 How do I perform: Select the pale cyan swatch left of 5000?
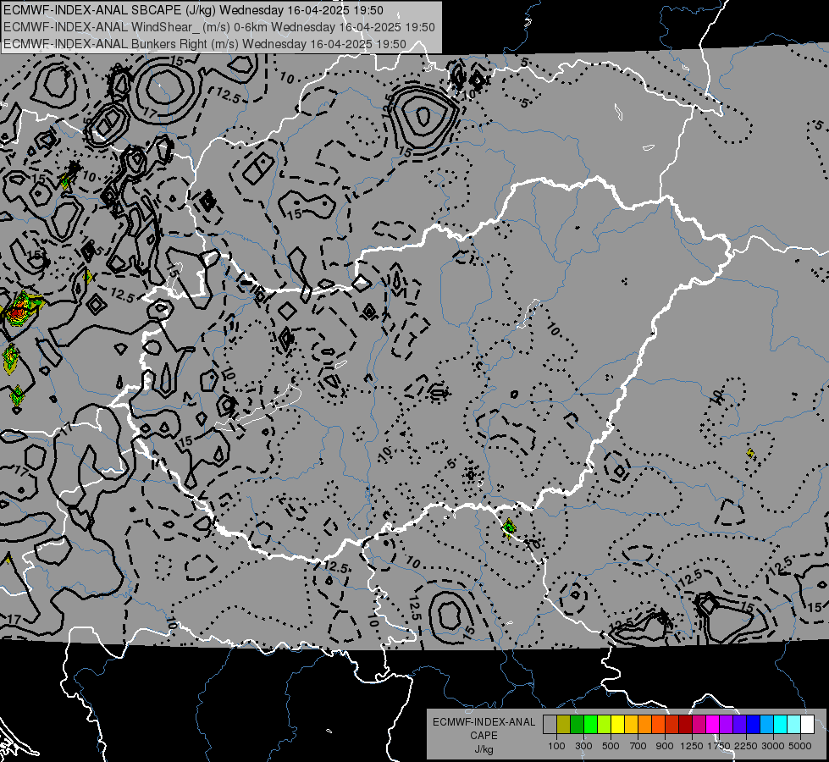coord(794,725)
